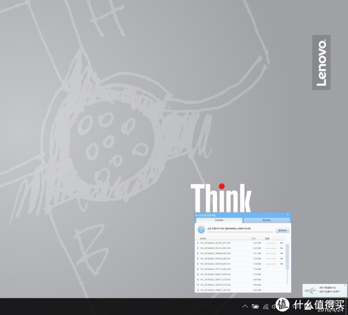Click the pause sync button beside the progress bar
The height and width of the screenshot is (315, 348).
tap(282, 230)
